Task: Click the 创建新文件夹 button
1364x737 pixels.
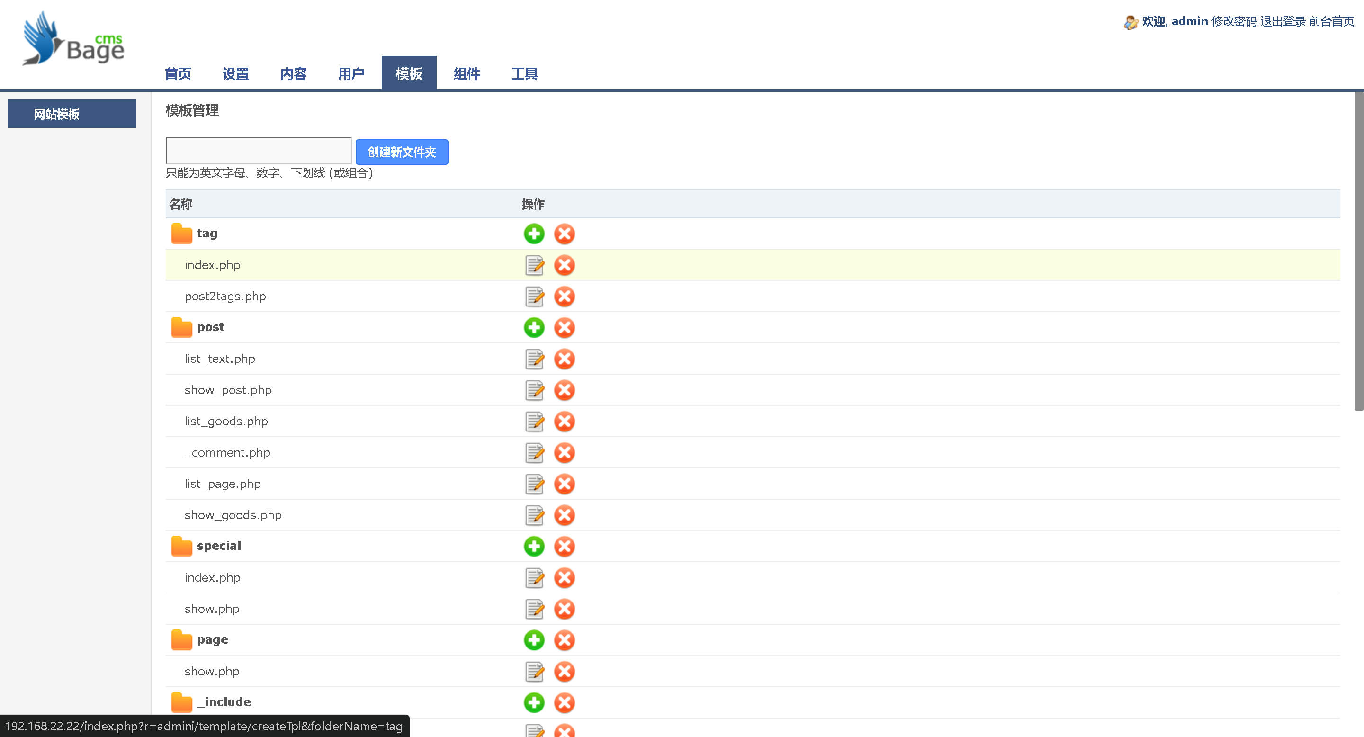Action: 401,152
